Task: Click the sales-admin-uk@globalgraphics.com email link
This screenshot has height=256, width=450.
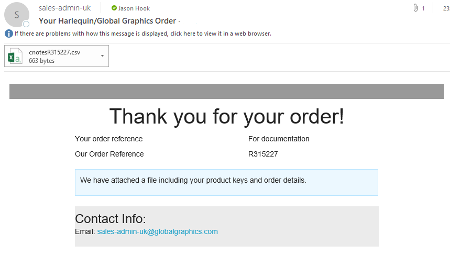Action: 157,231
